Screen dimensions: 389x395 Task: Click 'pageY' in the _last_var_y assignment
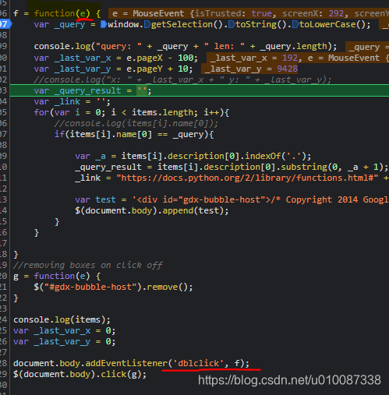(x=150, y=69)
